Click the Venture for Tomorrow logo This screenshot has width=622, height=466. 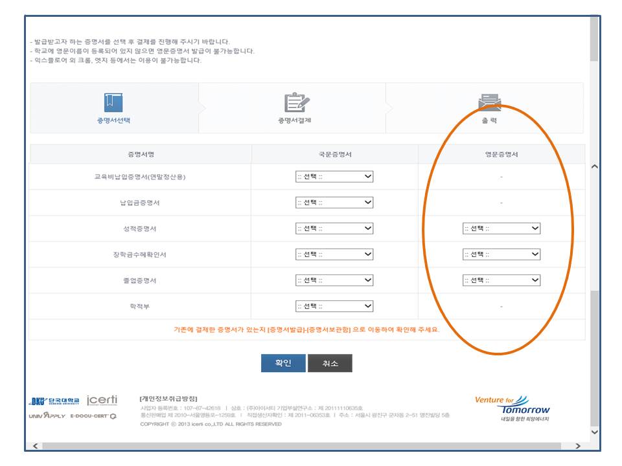(x=512, y=406)
